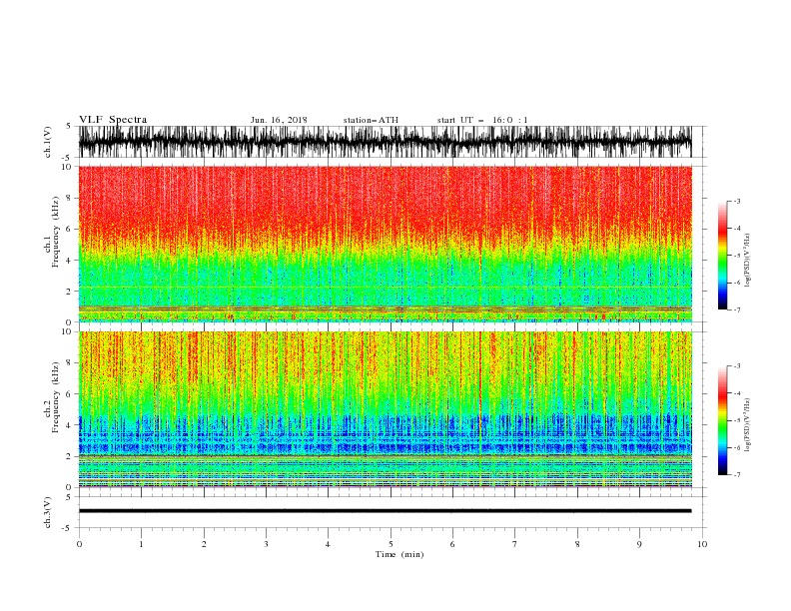The height and width of the screenshot is (611, 791).
Task: Click the "8" tick on ch.1 frequency axis
Action: tap(69, 198)
